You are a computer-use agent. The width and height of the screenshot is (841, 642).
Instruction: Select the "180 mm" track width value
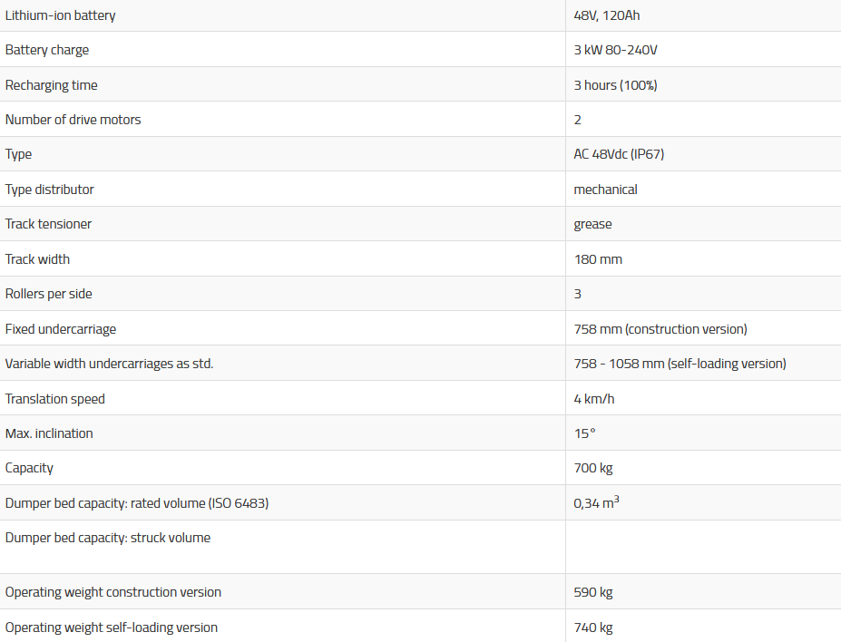598,259
